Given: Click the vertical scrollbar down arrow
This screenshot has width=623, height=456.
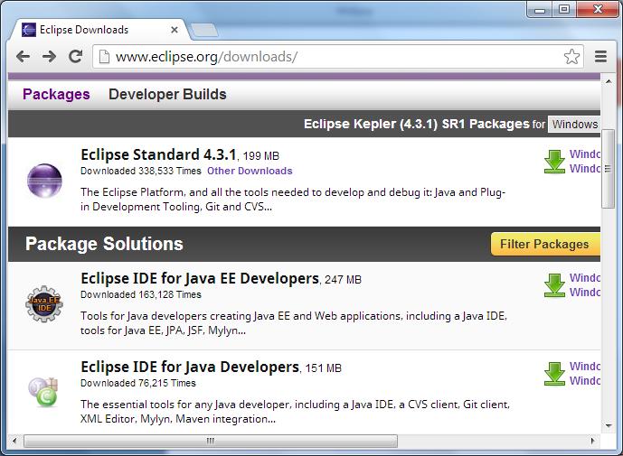Looking at the screenshot, I should 609,426.
